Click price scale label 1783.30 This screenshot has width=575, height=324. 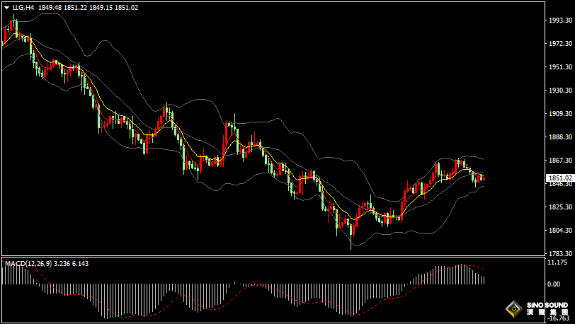[561, 254]
